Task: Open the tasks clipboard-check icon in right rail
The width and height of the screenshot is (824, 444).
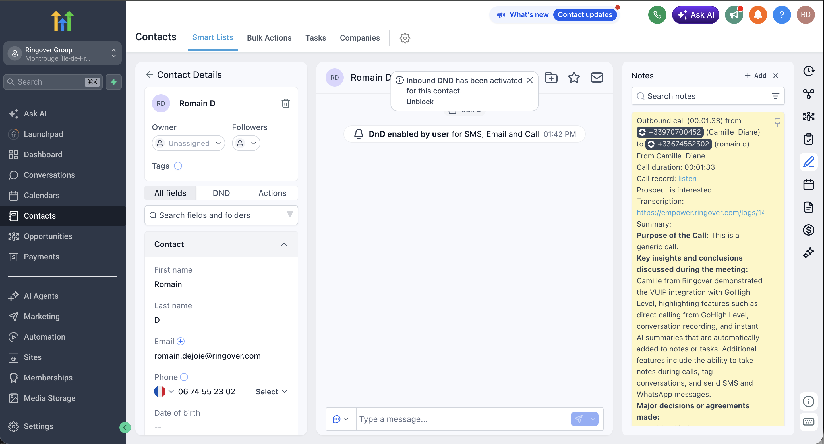Action: pos(808,139)
